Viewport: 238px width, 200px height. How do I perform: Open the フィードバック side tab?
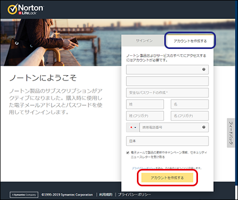point(231,133)
